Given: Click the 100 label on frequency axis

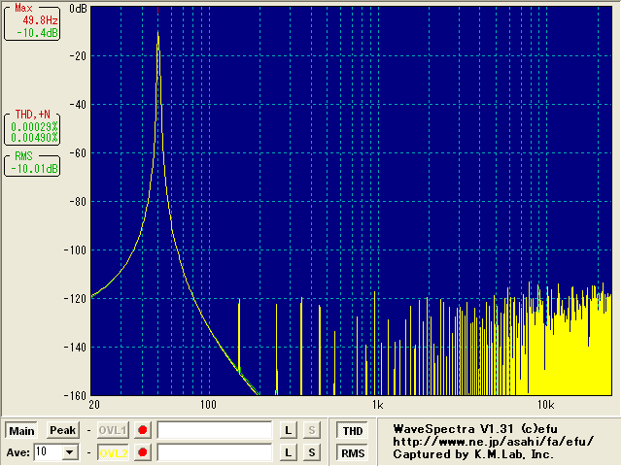Looking at the screenshot, I should point(208,405).
